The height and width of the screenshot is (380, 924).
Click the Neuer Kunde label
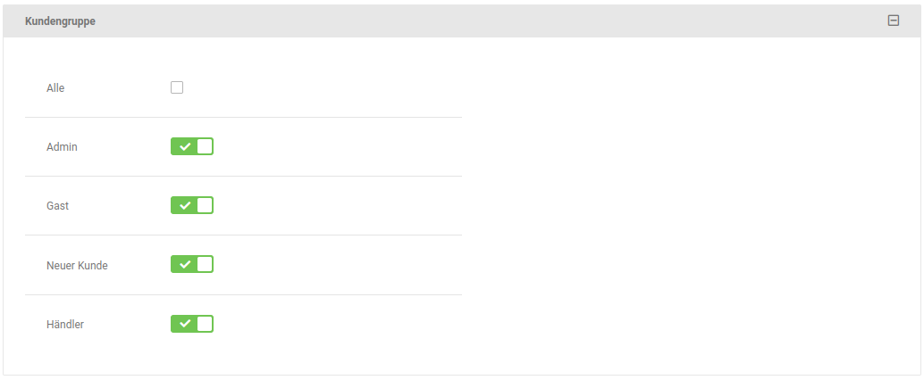(x=77, y=265)
